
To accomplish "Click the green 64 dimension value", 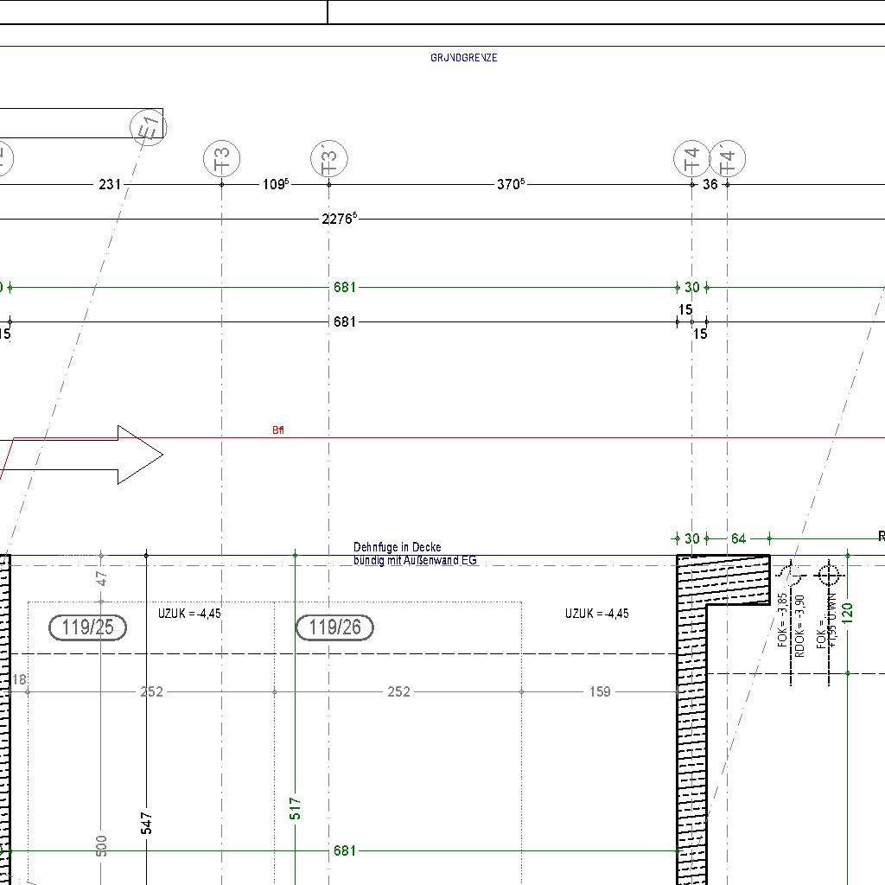I will tap(738, 538).
